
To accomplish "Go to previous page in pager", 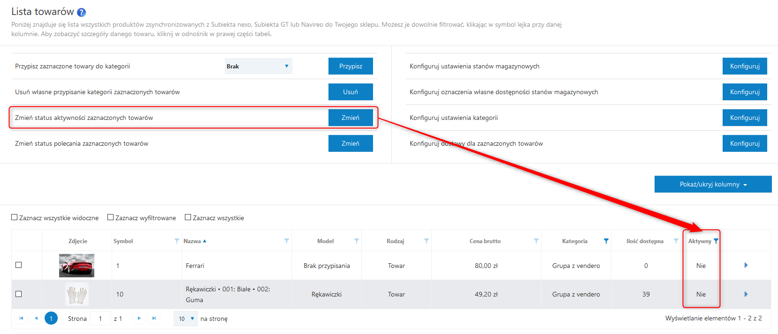I will 36,318.
